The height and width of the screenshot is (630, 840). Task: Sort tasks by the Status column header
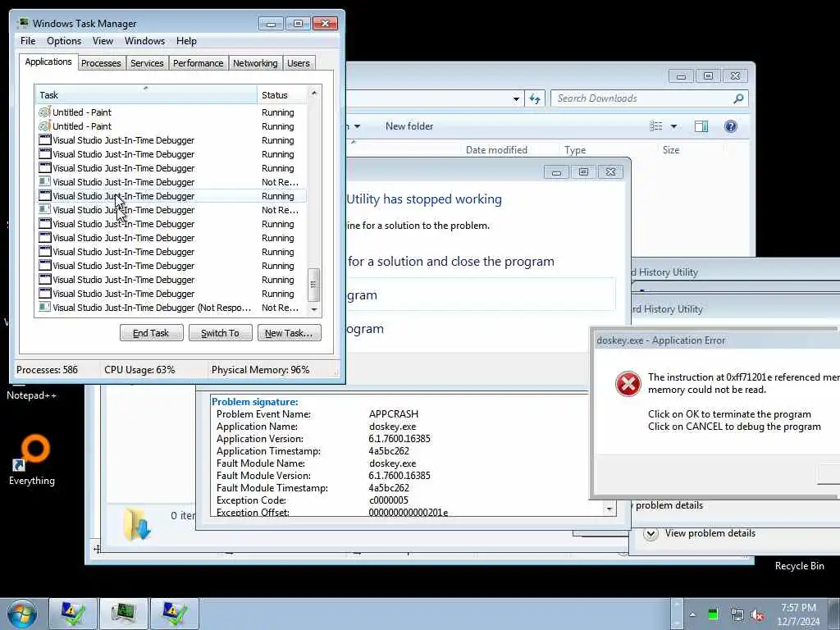point(282,95)
